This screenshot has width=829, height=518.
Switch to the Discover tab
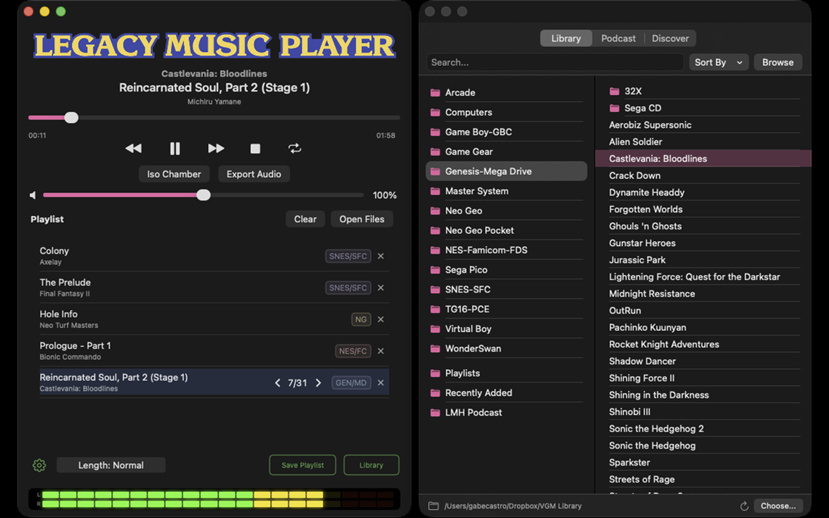pyautogui.click(x=670, y=38)
